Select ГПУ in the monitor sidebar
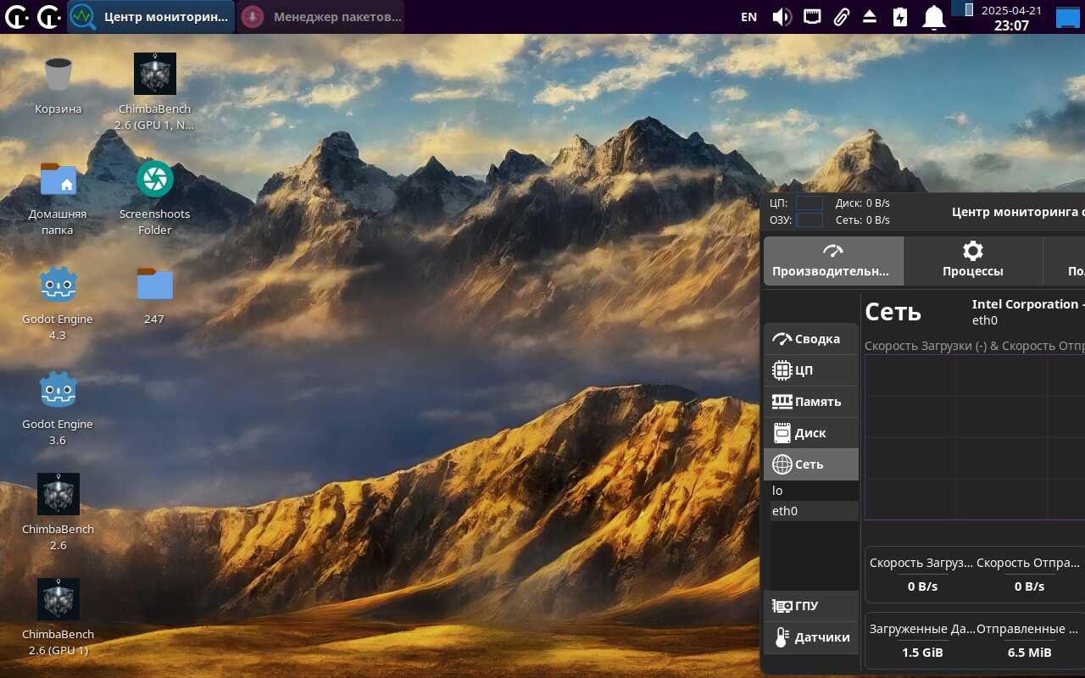1085x678 pixels. pos(811,606)
